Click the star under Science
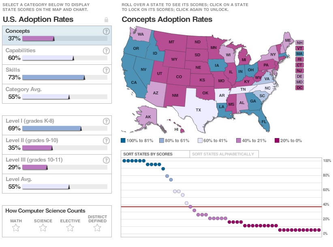 point(43,228)
